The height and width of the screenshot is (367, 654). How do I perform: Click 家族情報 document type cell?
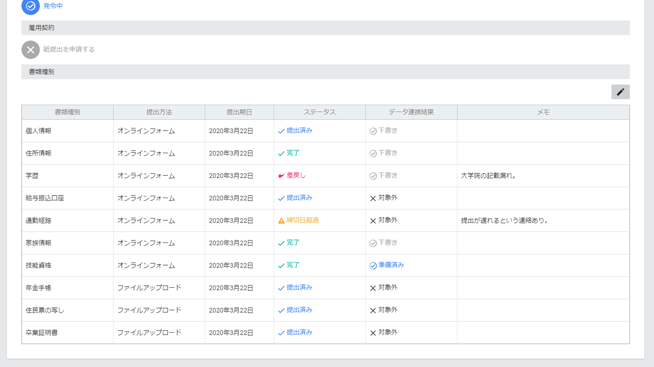coord(38,243)
